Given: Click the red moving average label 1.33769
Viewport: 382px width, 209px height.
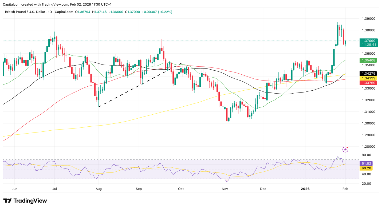Looking at the screenshot, I should pyautogui.click(x=368, y=83).
